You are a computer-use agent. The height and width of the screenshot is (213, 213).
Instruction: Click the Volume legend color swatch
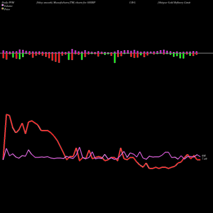[x=3, y=6]
